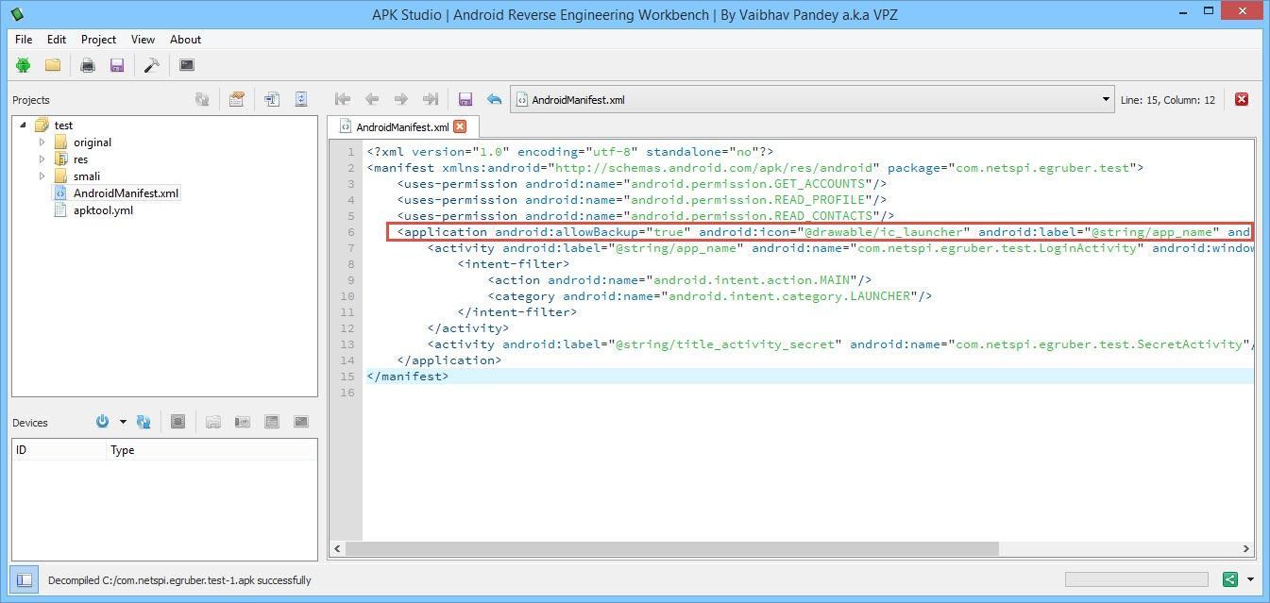The height and width of the screenshot is (603, 1270).
Task: Click the blue undo arrow above editor
Action: (494, 99)
